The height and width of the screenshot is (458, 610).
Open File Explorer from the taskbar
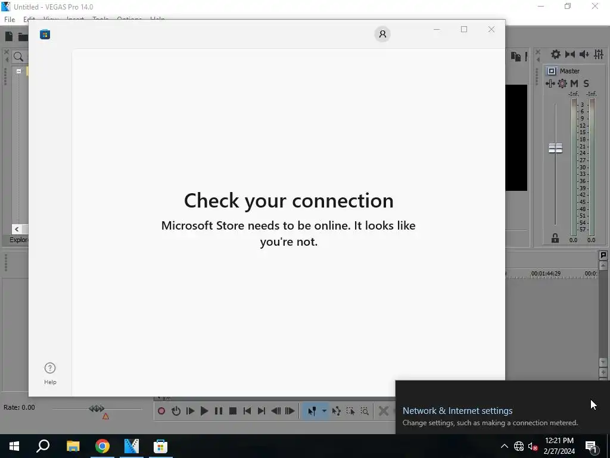point(73,446)
